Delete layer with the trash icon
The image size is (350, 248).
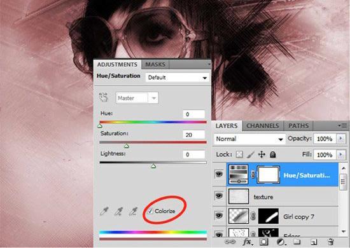pyautogui.click(x=331, y=242)
